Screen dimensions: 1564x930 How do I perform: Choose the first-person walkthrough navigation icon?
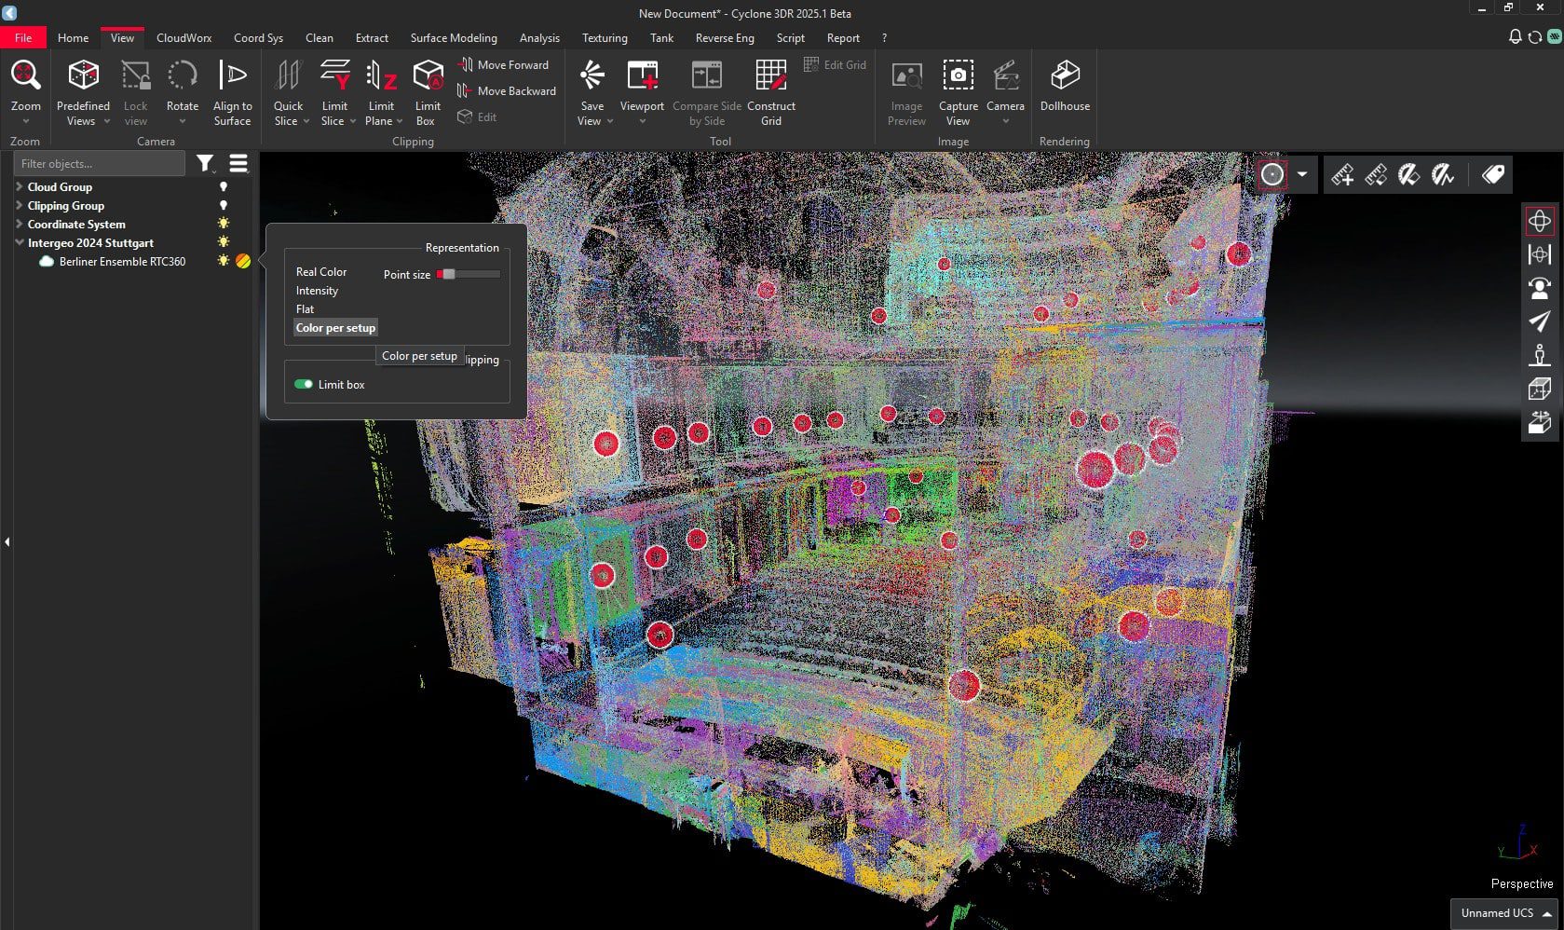click(x=1540, y=355)
